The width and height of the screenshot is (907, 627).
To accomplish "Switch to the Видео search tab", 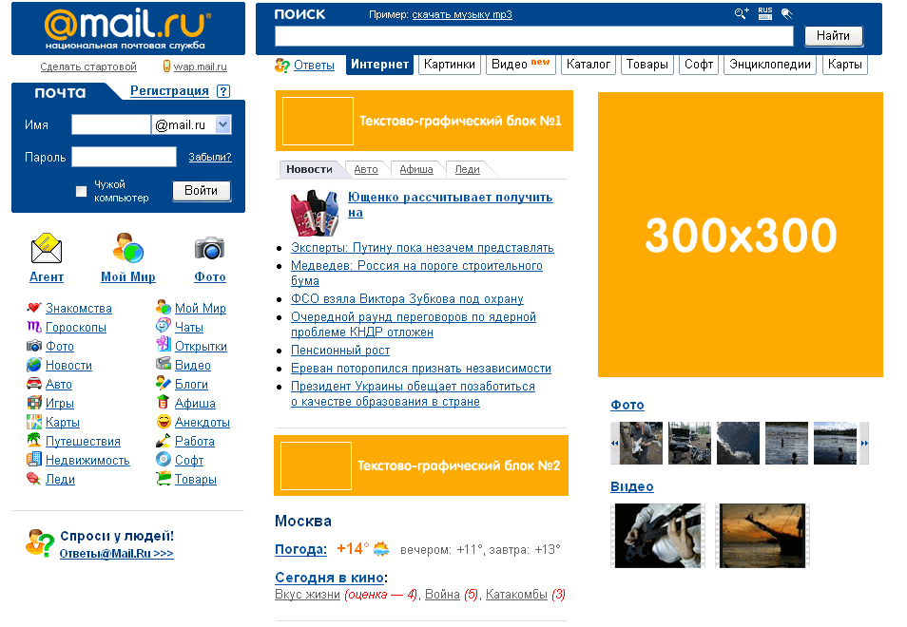I will (521, 65).
